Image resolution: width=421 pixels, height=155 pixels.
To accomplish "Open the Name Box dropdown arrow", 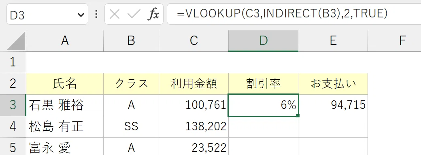I will point(81,15).
